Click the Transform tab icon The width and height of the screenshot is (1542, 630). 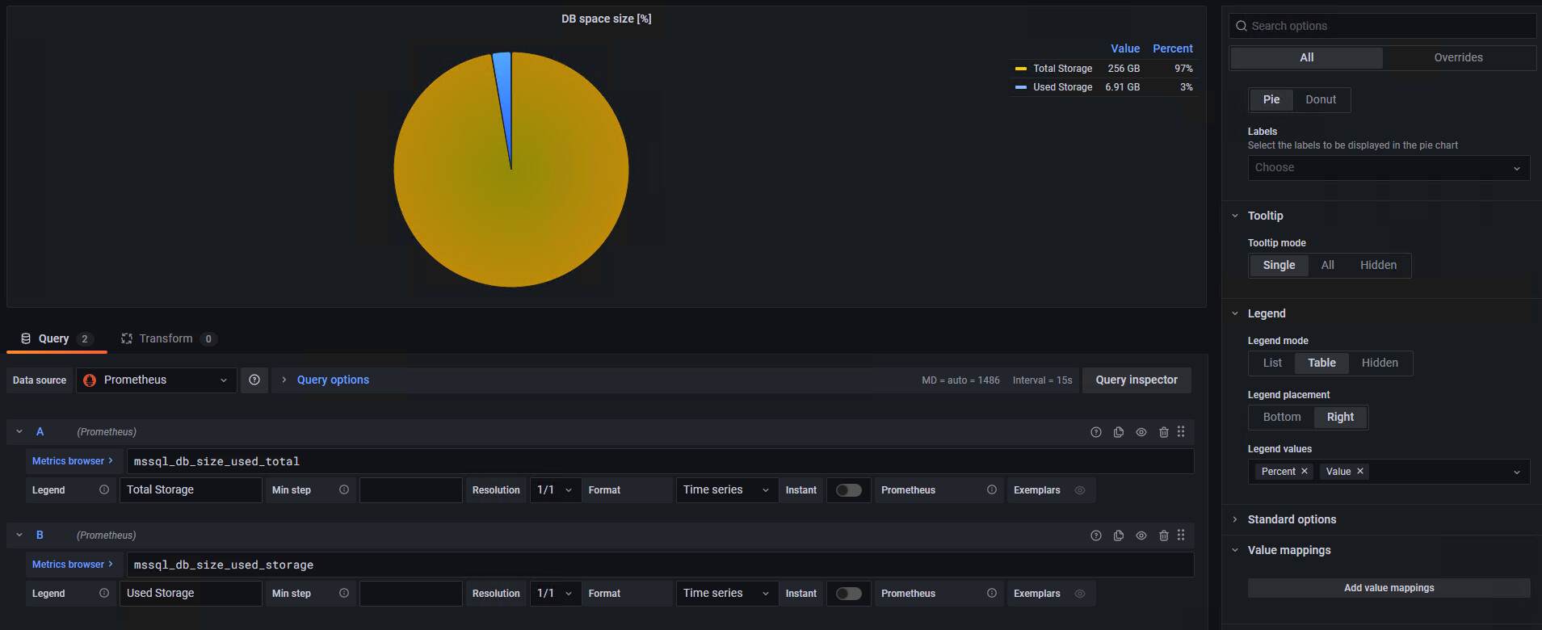[x=127, y=338]
